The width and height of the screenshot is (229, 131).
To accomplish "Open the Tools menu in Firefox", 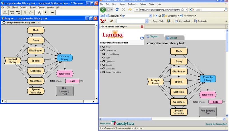I will point(151,4).
